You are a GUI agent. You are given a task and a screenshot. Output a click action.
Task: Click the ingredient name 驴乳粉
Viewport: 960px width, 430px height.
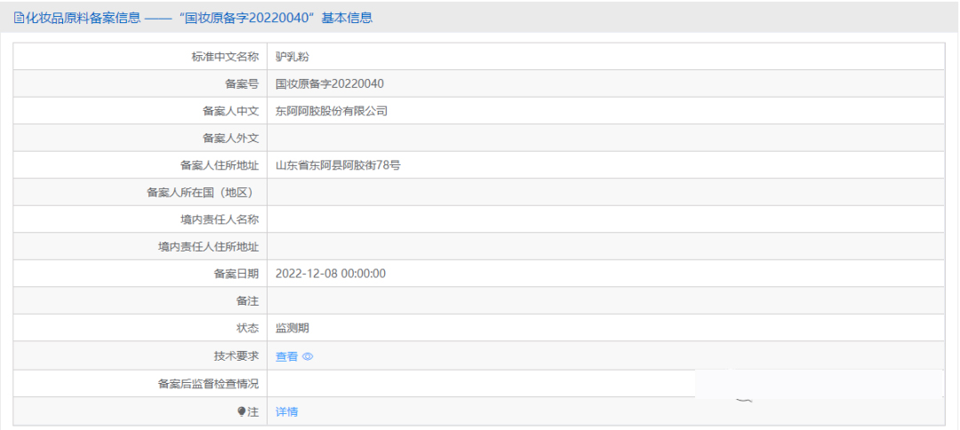pos(292,57)
